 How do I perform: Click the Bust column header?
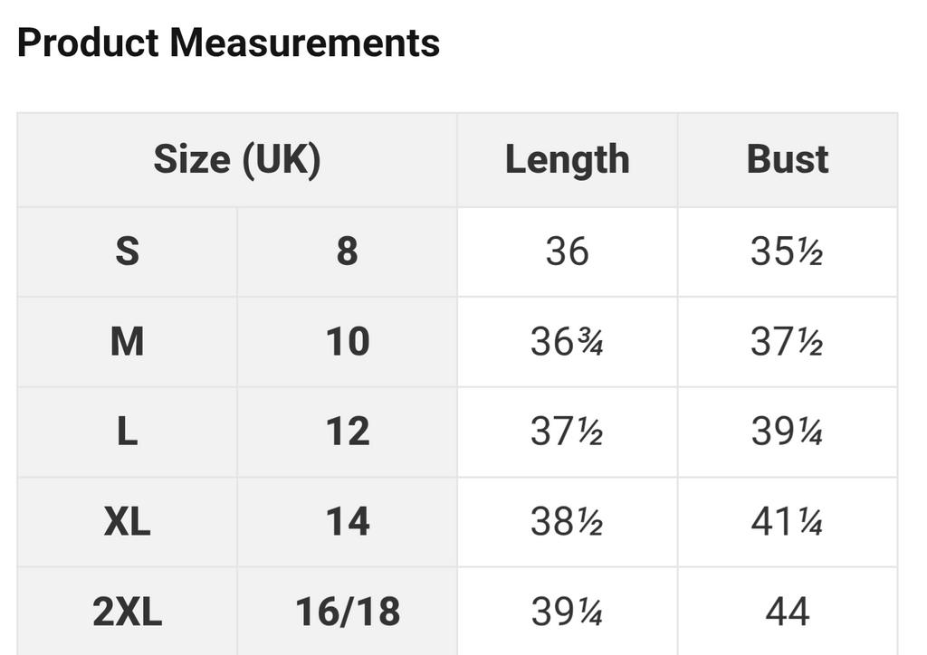tap(788, 160)
